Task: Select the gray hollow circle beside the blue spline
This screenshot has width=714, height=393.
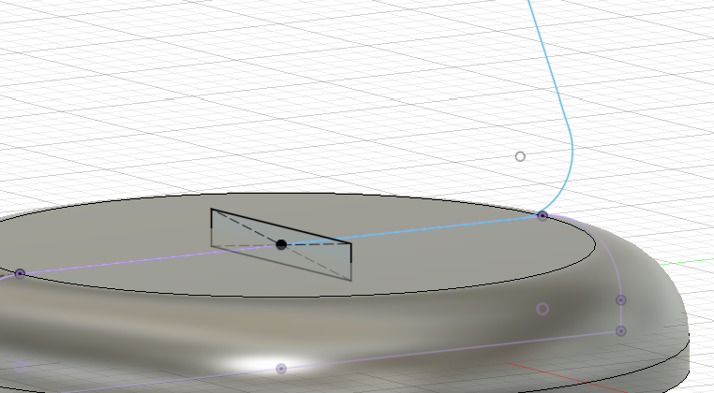Action: (x=520, y=156)
